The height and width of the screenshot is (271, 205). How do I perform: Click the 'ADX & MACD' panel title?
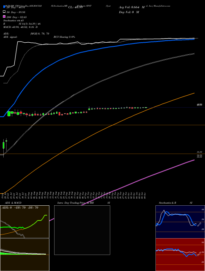[x=13, y=203]
